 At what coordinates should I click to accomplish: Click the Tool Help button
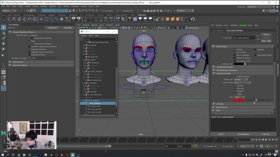coord(68,28)
